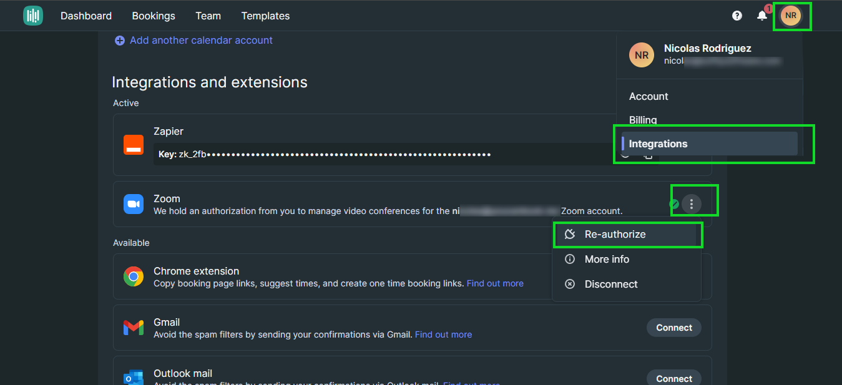Screen dimensions: 842x385
Task: Click the Gmail integration title
Action: coord(167,322)
